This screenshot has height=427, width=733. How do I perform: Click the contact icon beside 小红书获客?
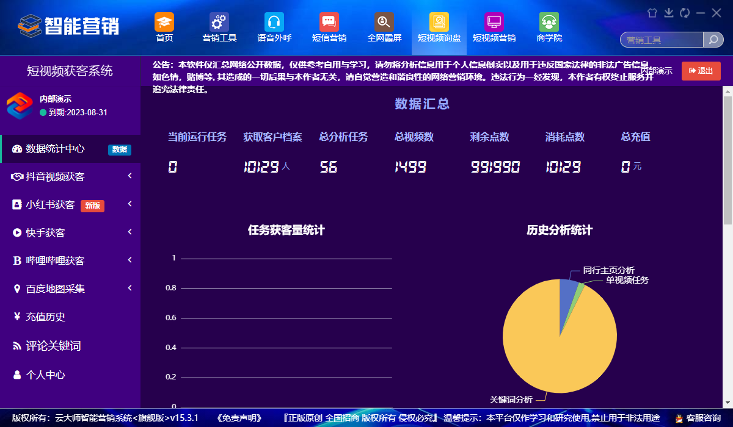pyautogui.click(x=17, y=205)
